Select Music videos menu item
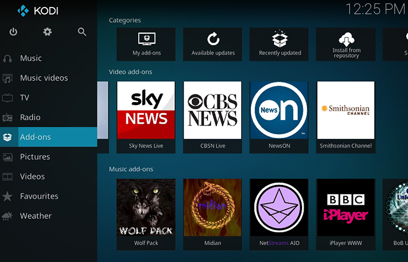 click(x=48, y=78)
